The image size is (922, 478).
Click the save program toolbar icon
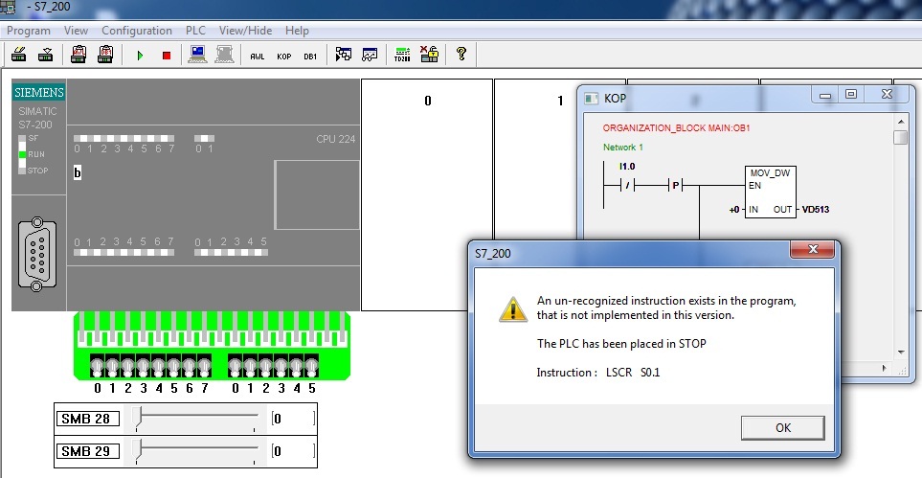coord(45,55)
